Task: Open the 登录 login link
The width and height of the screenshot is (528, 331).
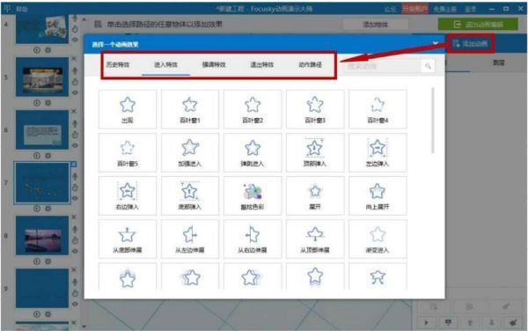Action: click(x=471, y=9)
